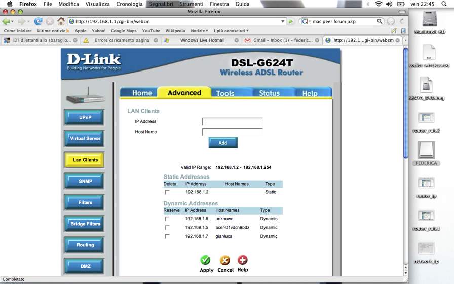The width and height of the screenshot is (454, 284).
Task: Close the Errore caricamento pagina tab
Action: [x=156, y=40]
